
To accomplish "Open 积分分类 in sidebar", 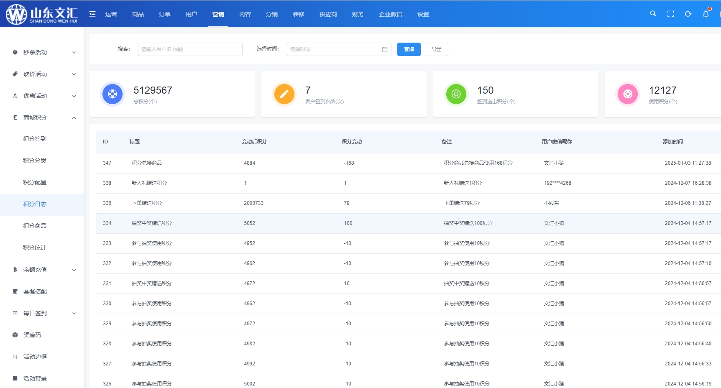I will tap(35, 161).
